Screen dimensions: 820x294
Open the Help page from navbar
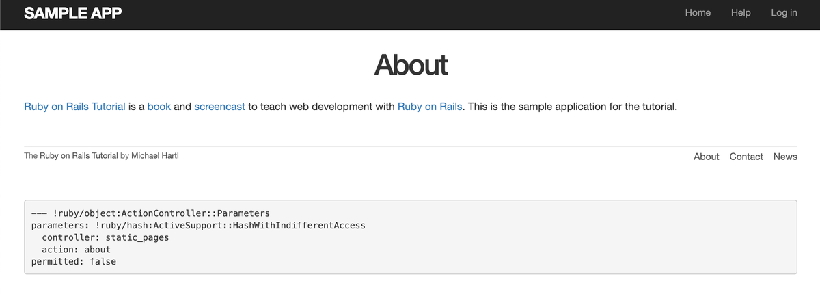[741, 13]
